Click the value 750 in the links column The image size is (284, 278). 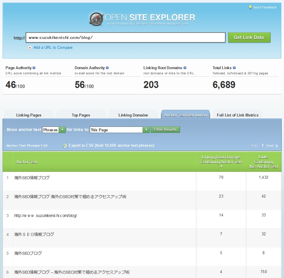pos(264,272)
